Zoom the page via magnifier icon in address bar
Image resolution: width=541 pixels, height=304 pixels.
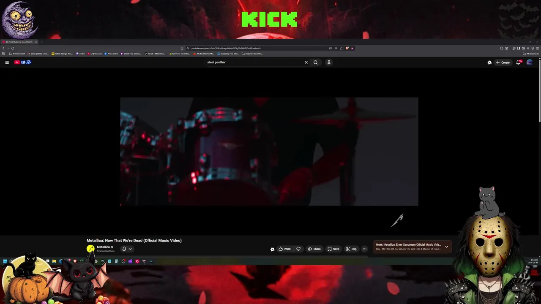[x=336, y=48]
